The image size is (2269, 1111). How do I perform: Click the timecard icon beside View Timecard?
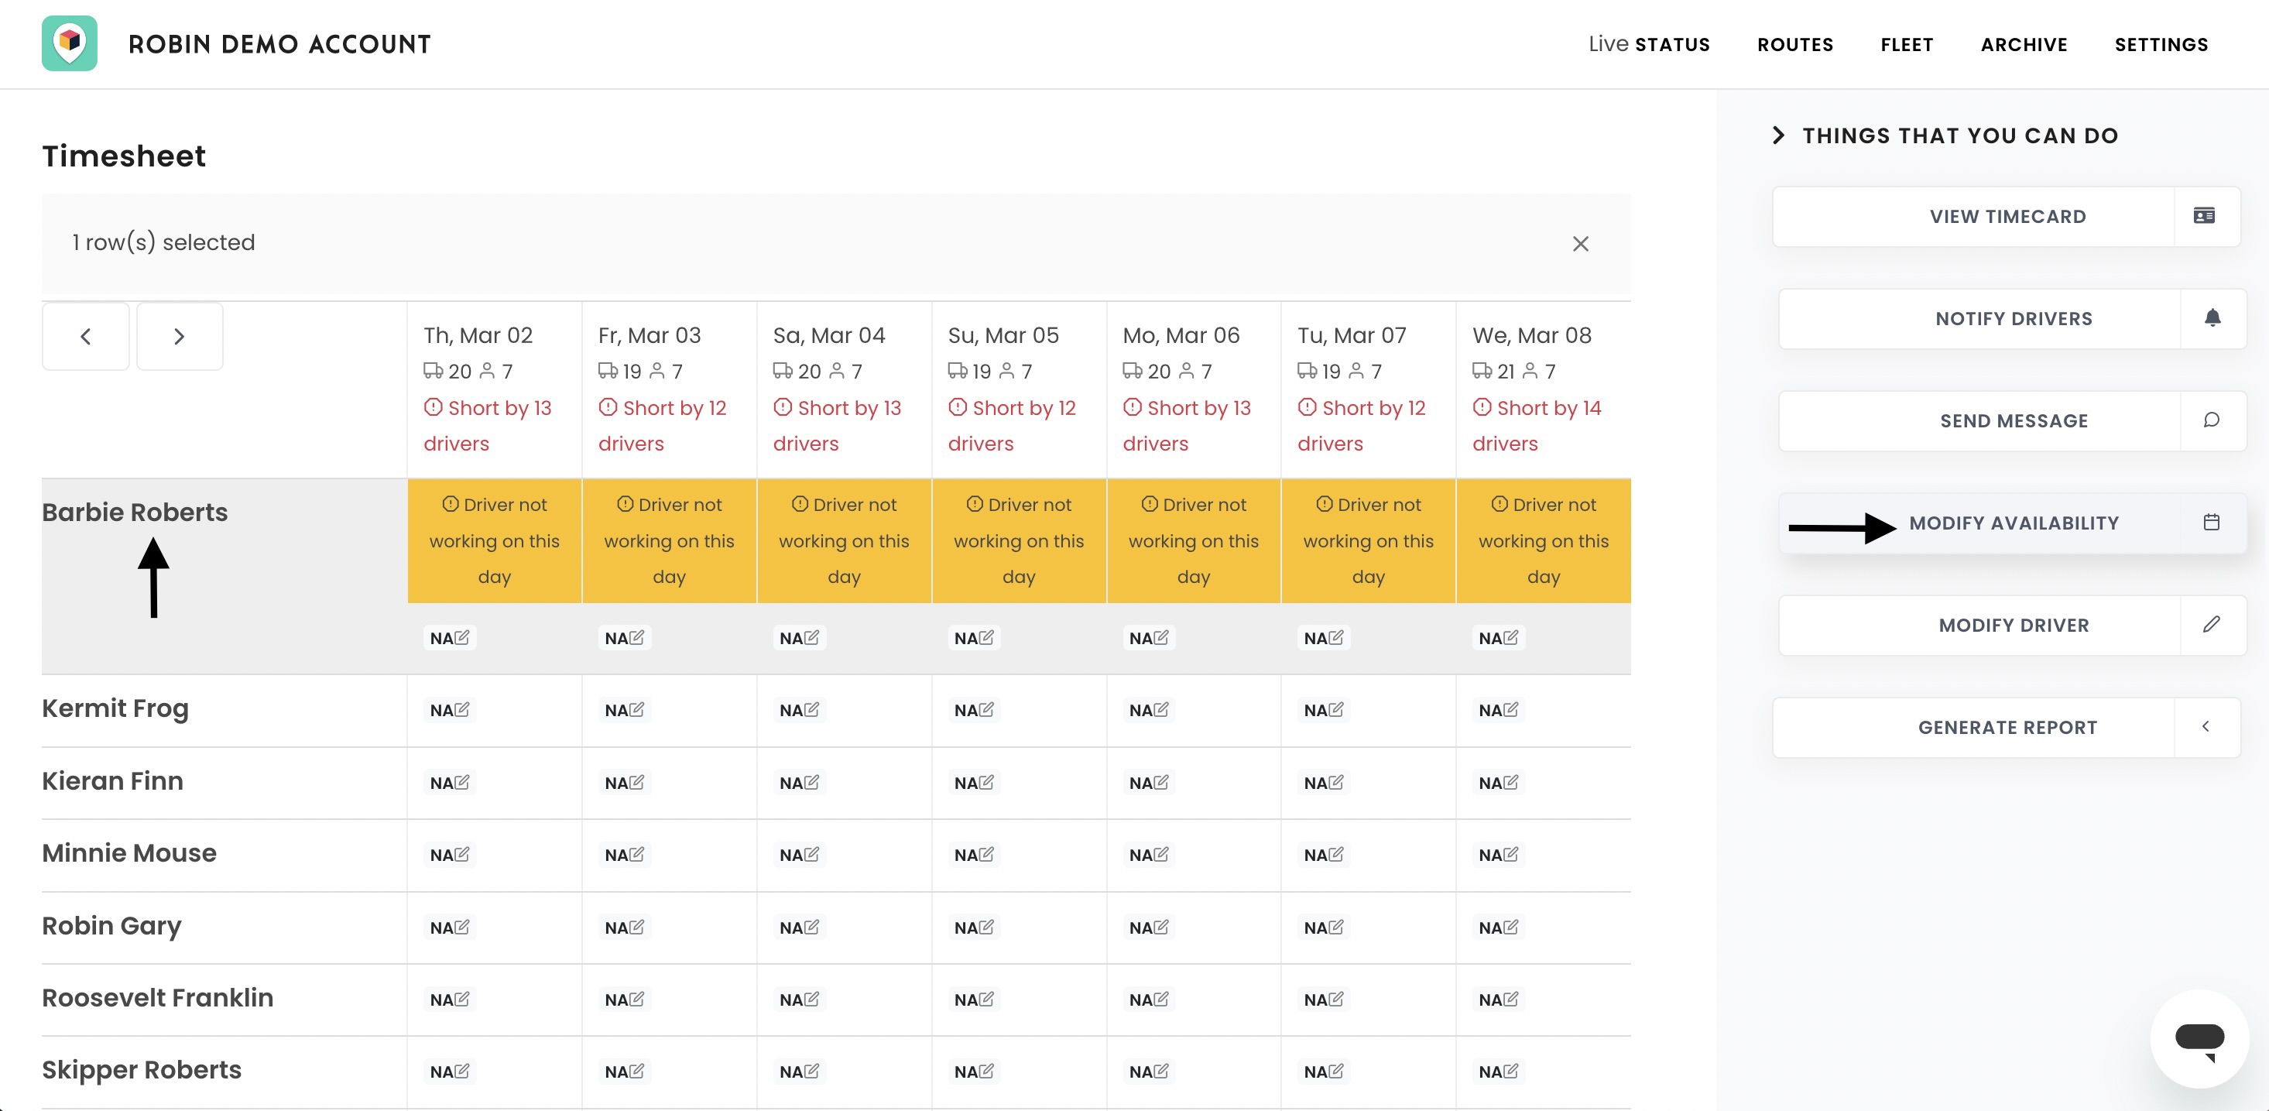point(2204,216)
